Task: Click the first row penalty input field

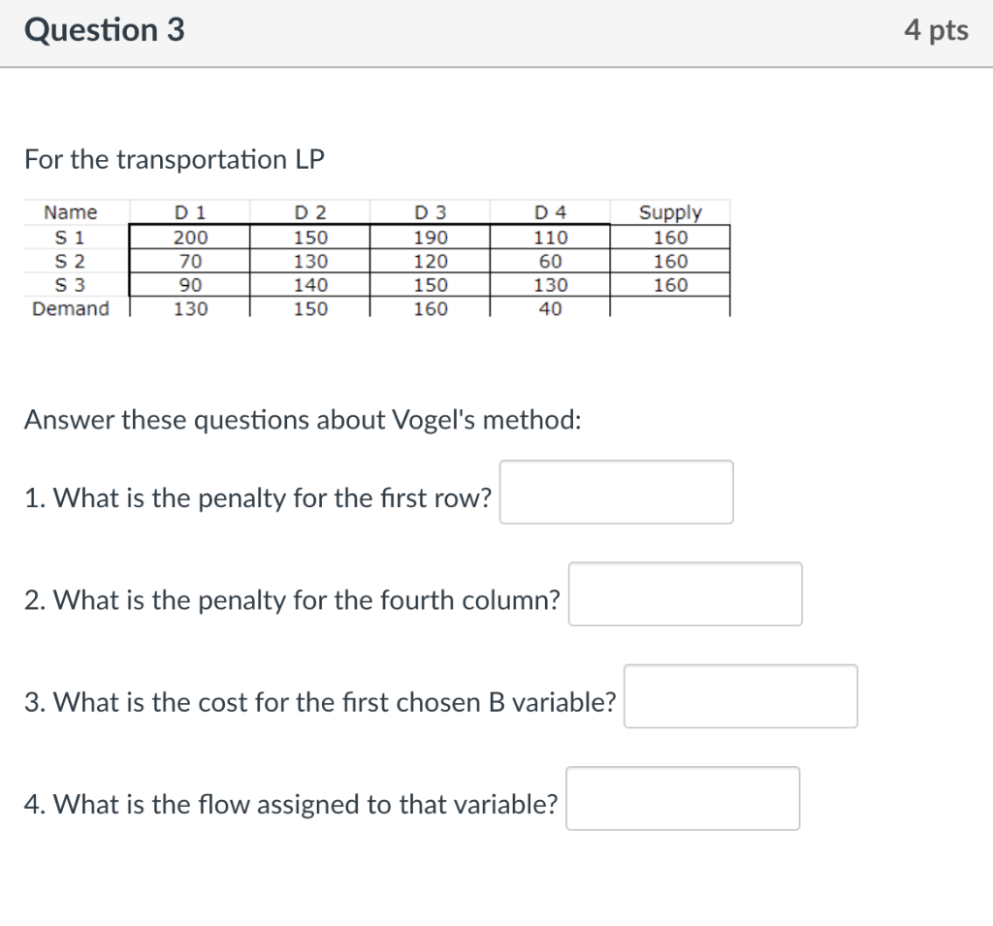Action: pyautogui.click(x=615, y=493)
